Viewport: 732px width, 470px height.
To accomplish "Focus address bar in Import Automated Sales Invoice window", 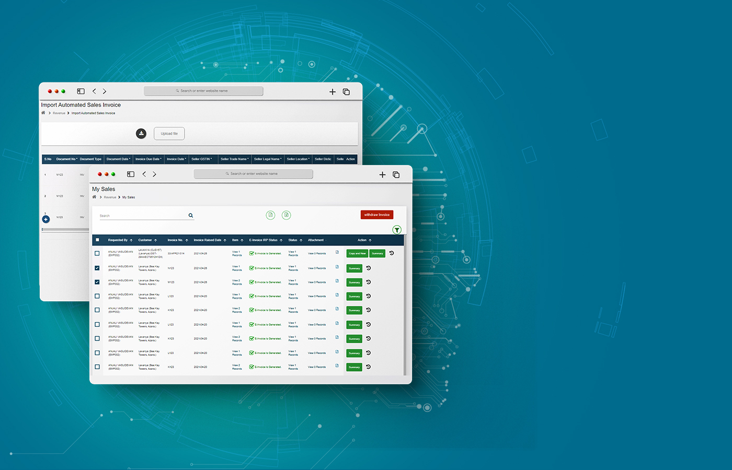I will click(203, 91).
